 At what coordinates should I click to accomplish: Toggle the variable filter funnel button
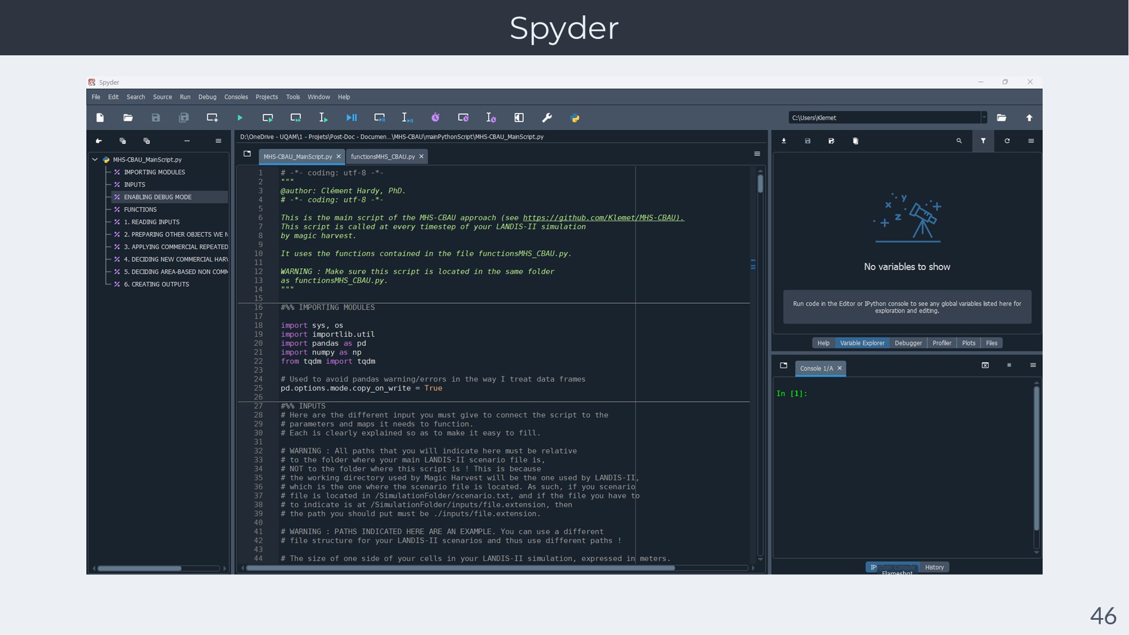983,141
